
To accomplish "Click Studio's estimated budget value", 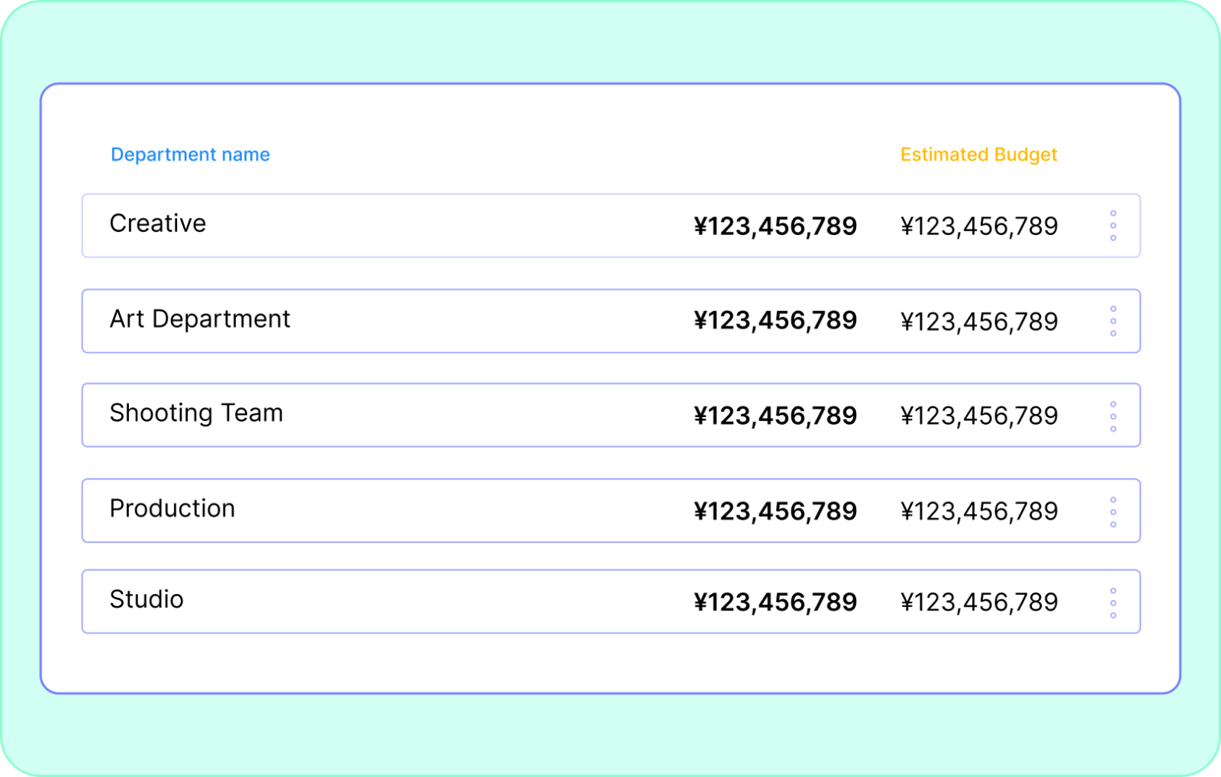I will 978,602.
